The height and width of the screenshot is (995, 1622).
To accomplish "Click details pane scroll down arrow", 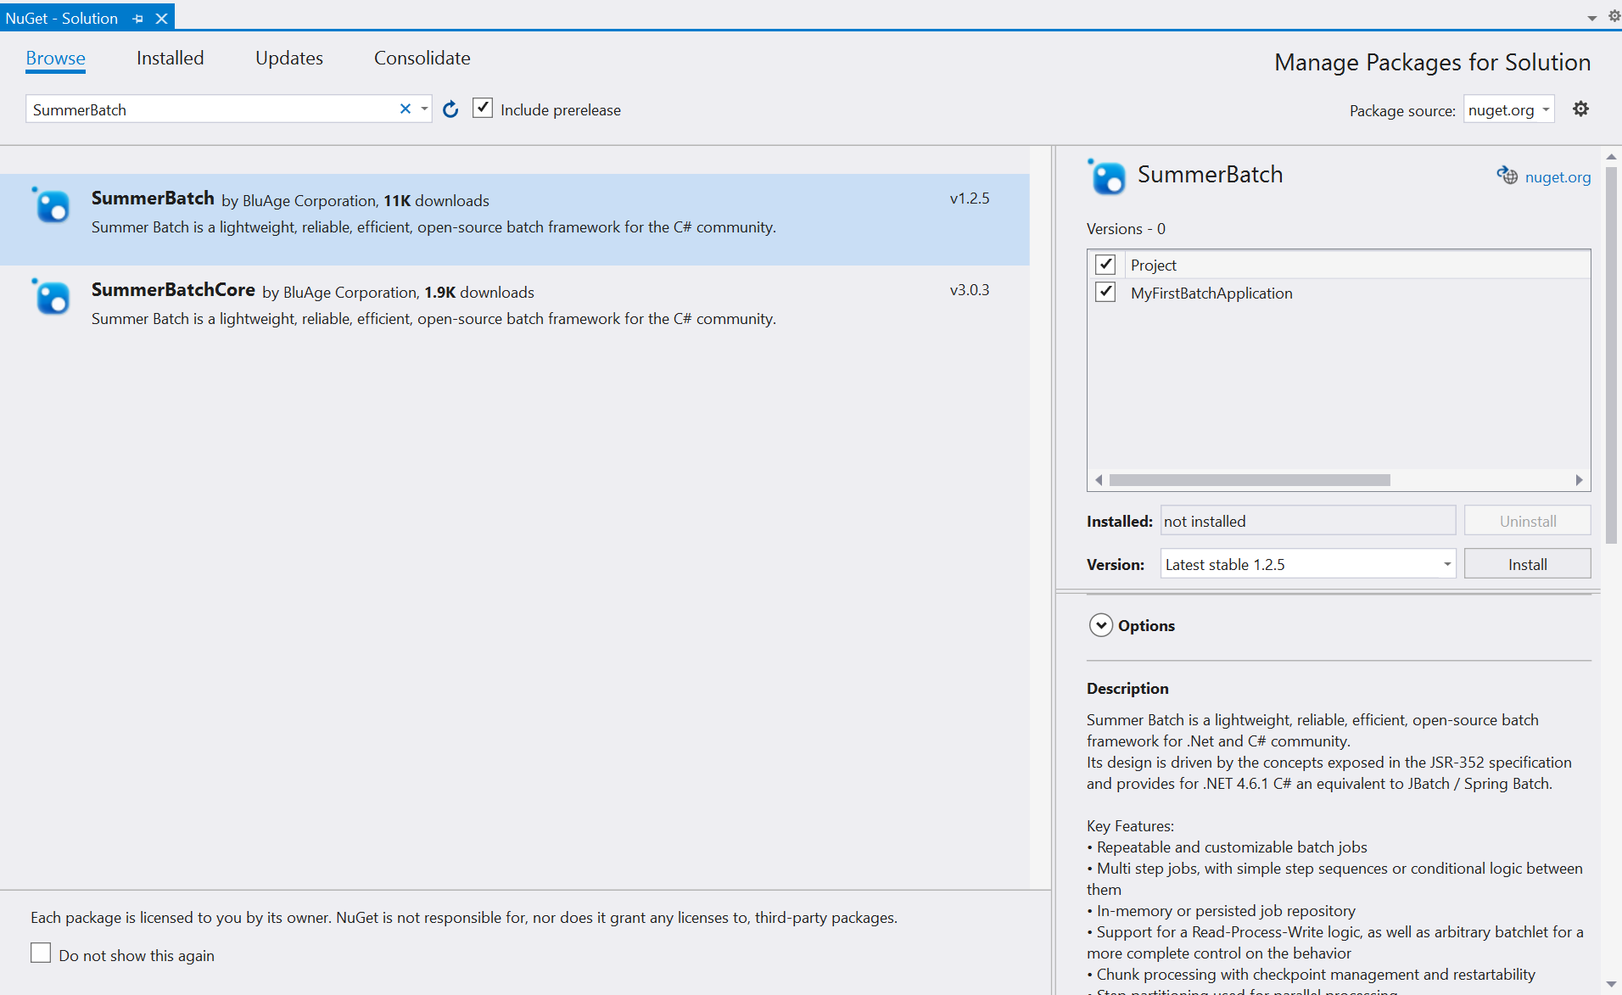I will [x=1611, y=985].
